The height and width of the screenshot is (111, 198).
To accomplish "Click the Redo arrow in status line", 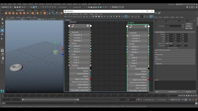I will [x=25, y=7].
